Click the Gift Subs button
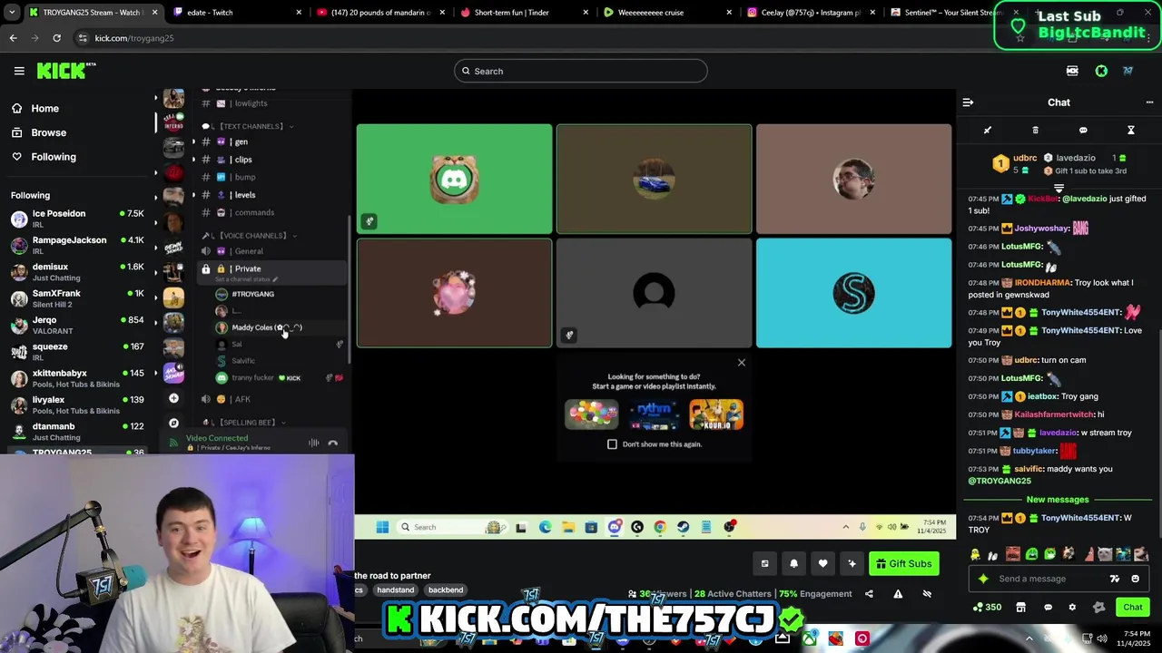 (903, 563)
